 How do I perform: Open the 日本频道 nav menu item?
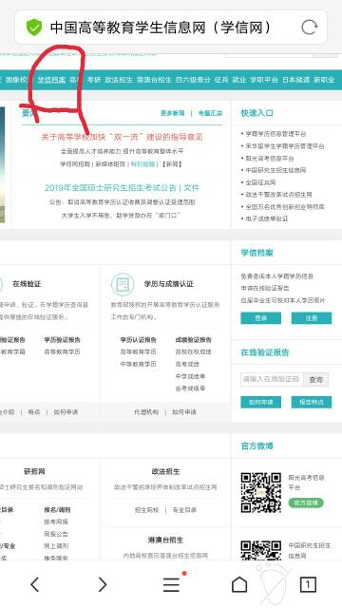(x=295, y=80)
